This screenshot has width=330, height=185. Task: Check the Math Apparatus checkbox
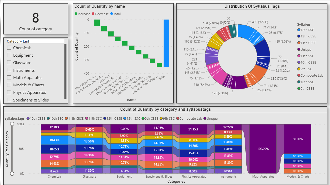(x=9, y=77)
